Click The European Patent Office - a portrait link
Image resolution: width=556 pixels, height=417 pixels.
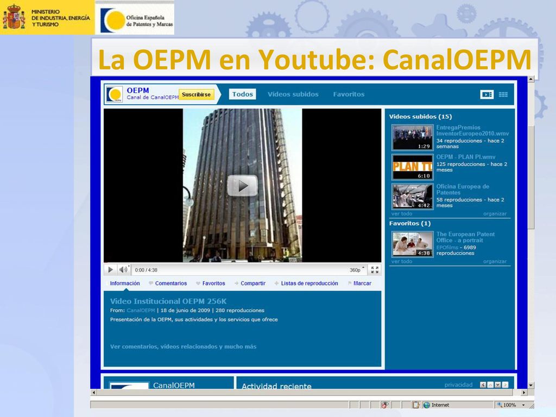[x=465, y=237]
